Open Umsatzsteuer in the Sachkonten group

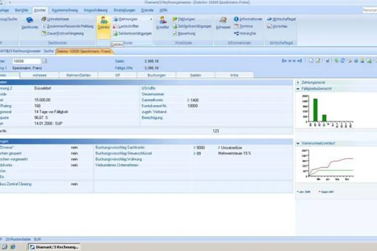(55, 19)
